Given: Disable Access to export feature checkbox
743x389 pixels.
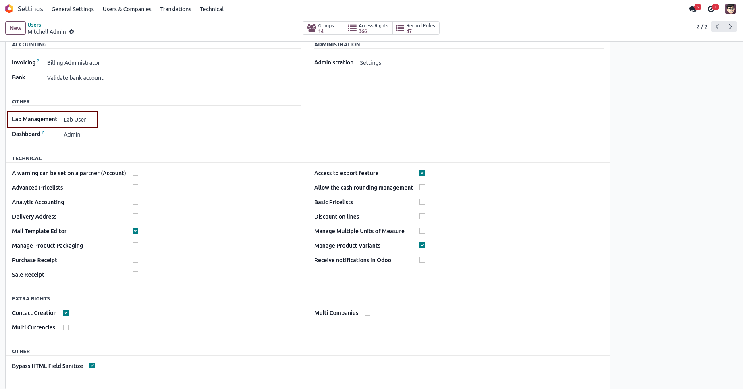Looking at the screenshot, I should click(422, 173).
